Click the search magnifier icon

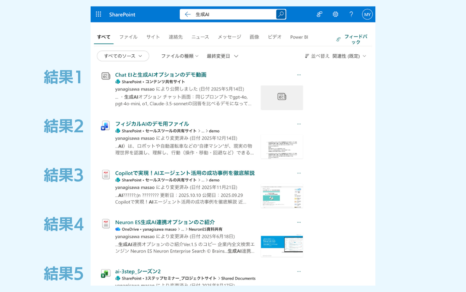point(281,14)
